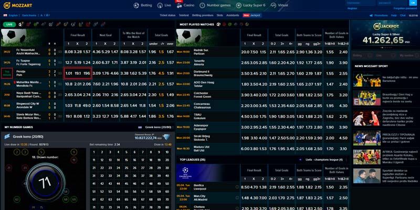The height and width of the screenshot is (210, 420).
Task: Click the Champions League logo banner
Action: point(185,173)
